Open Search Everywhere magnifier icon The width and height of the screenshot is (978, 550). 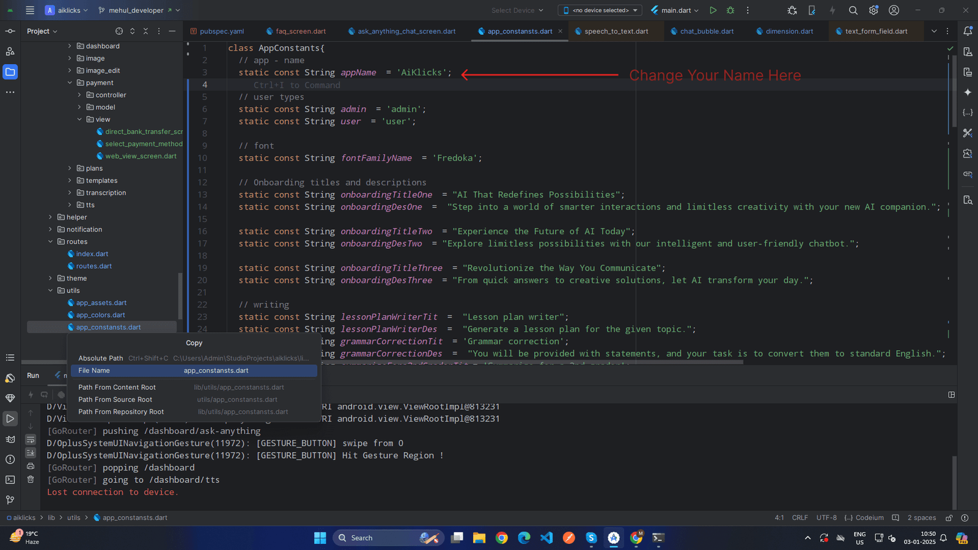click(x=853, y=10)
